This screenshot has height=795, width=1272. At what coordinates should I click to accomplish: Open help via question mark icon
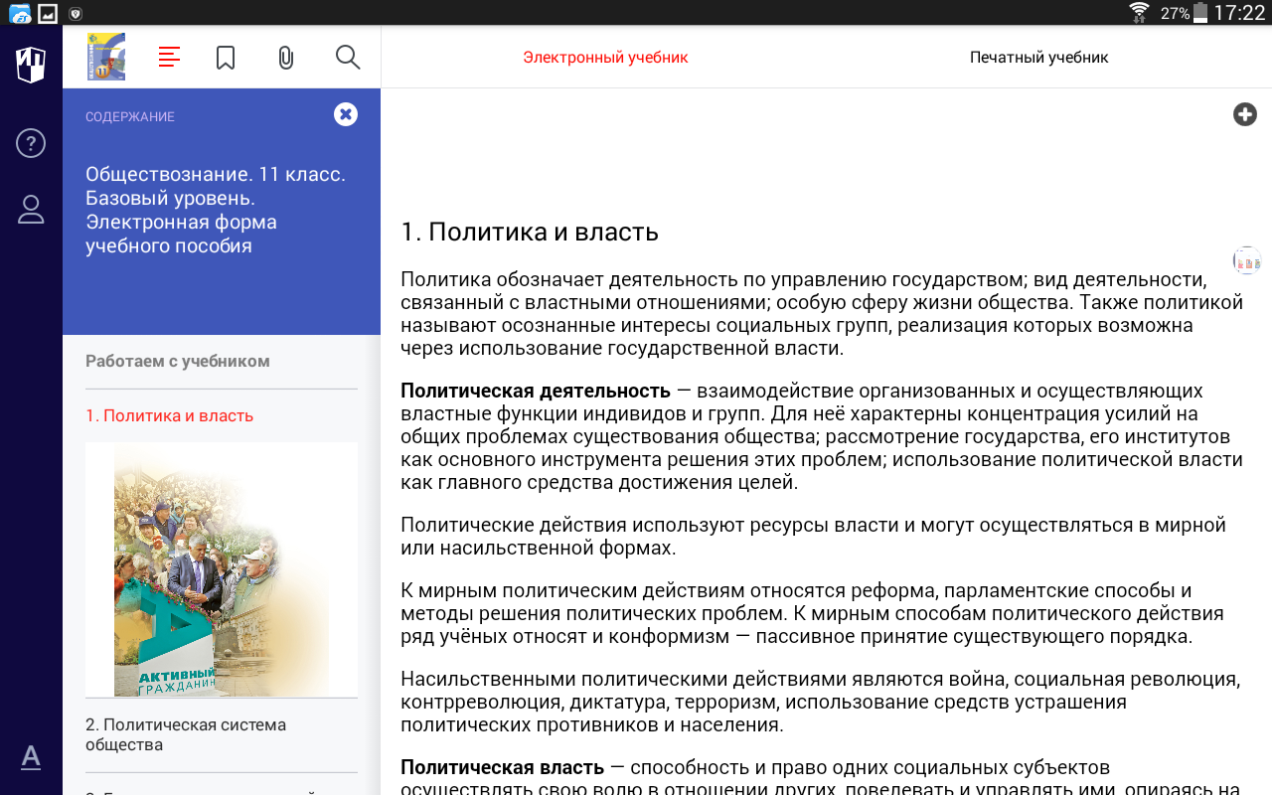(x=31, y=143)
